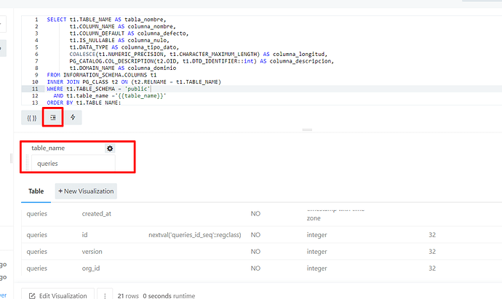
Task: Click the SELECT keyword on line 1
Action: tap(56, 20)
